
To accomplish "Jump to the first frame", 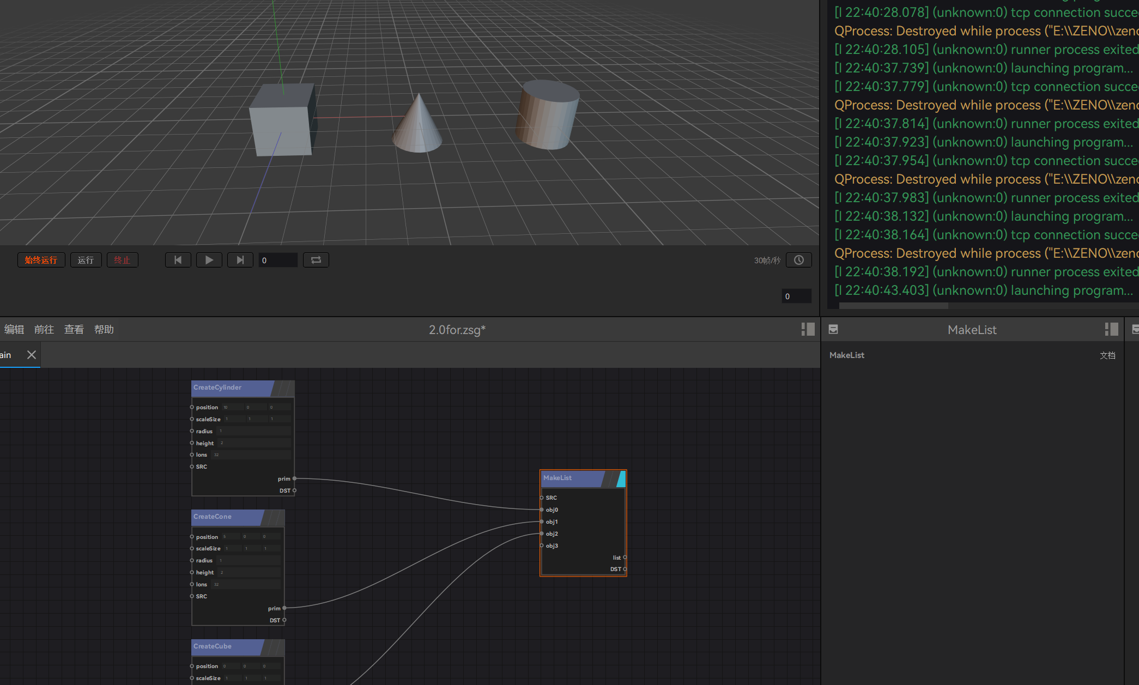I will click(x=178, y=260).
